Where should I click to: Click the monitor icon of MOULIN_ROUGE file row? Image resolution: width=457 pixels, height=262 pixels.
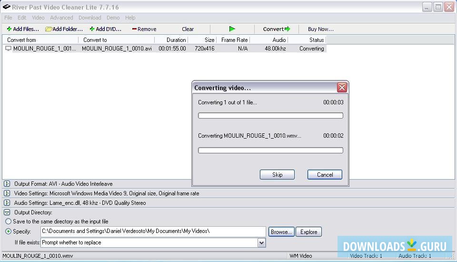(8, 49)
